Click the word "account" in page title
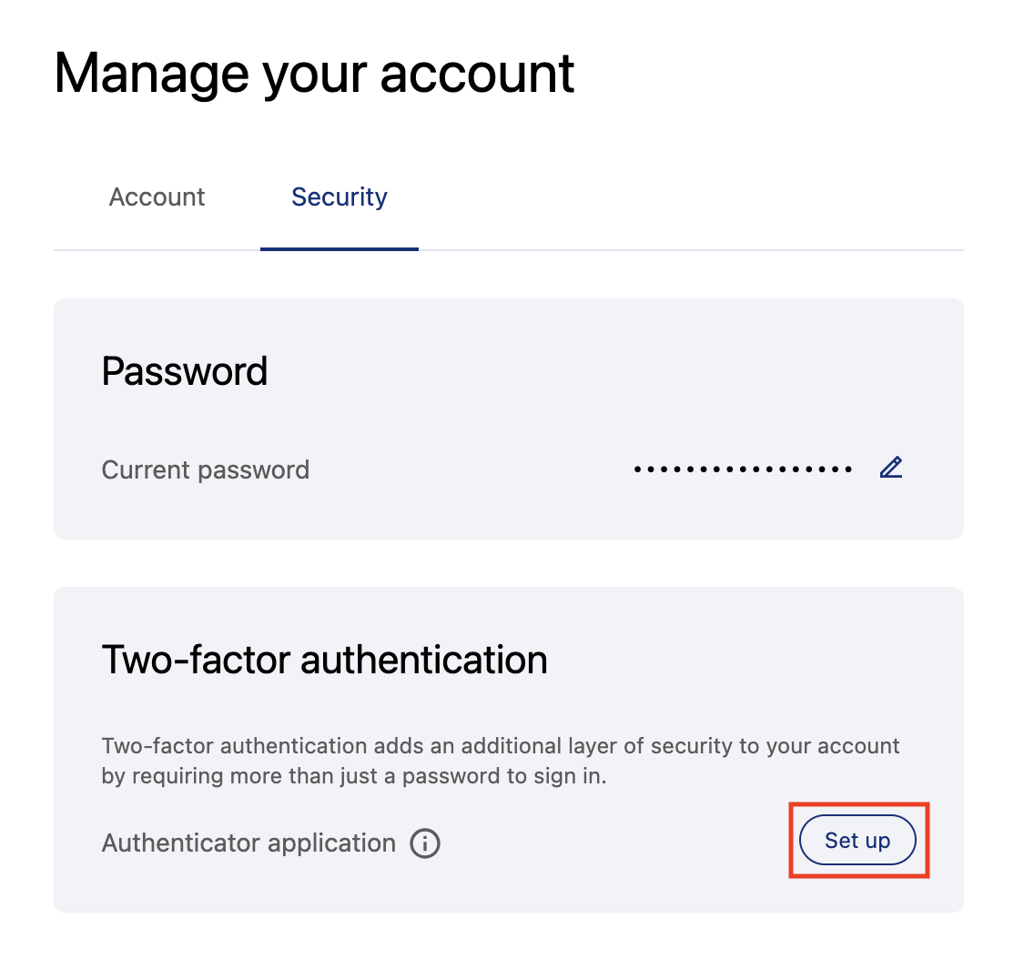Viewport: 1014px width, 959px height. (x=477, y=73)
